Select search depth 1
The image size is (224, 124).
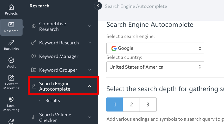click(115, 105)
